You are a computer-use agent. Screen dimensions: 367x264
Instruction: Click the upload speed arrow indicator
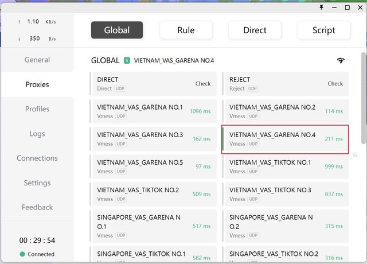click(x=19, y=22)
